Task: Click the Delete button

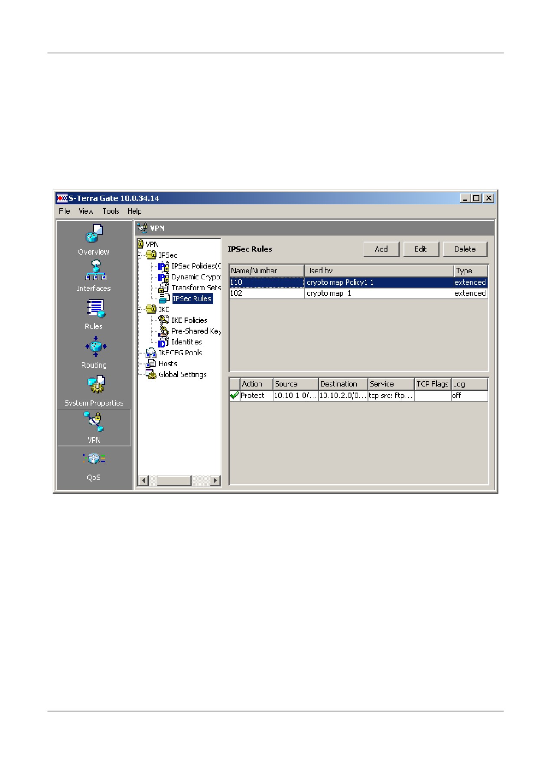Action: tap(465, 249)
